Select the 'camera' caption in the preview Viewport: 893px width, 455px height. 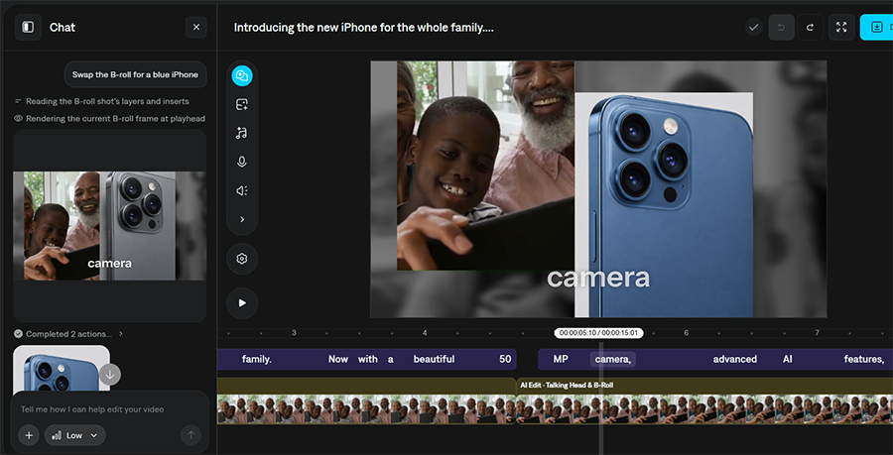tap(598, 278)
